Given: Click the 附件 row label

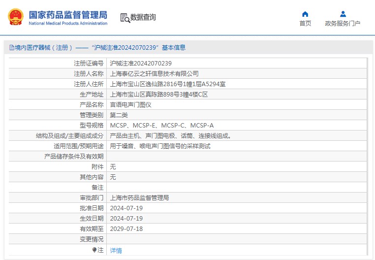Looking at the screenshot, I should pos(97,166).
